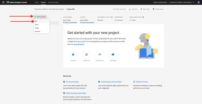Open the user profile avatar
This screenshot has height=104, width=202.
(198, 2)
